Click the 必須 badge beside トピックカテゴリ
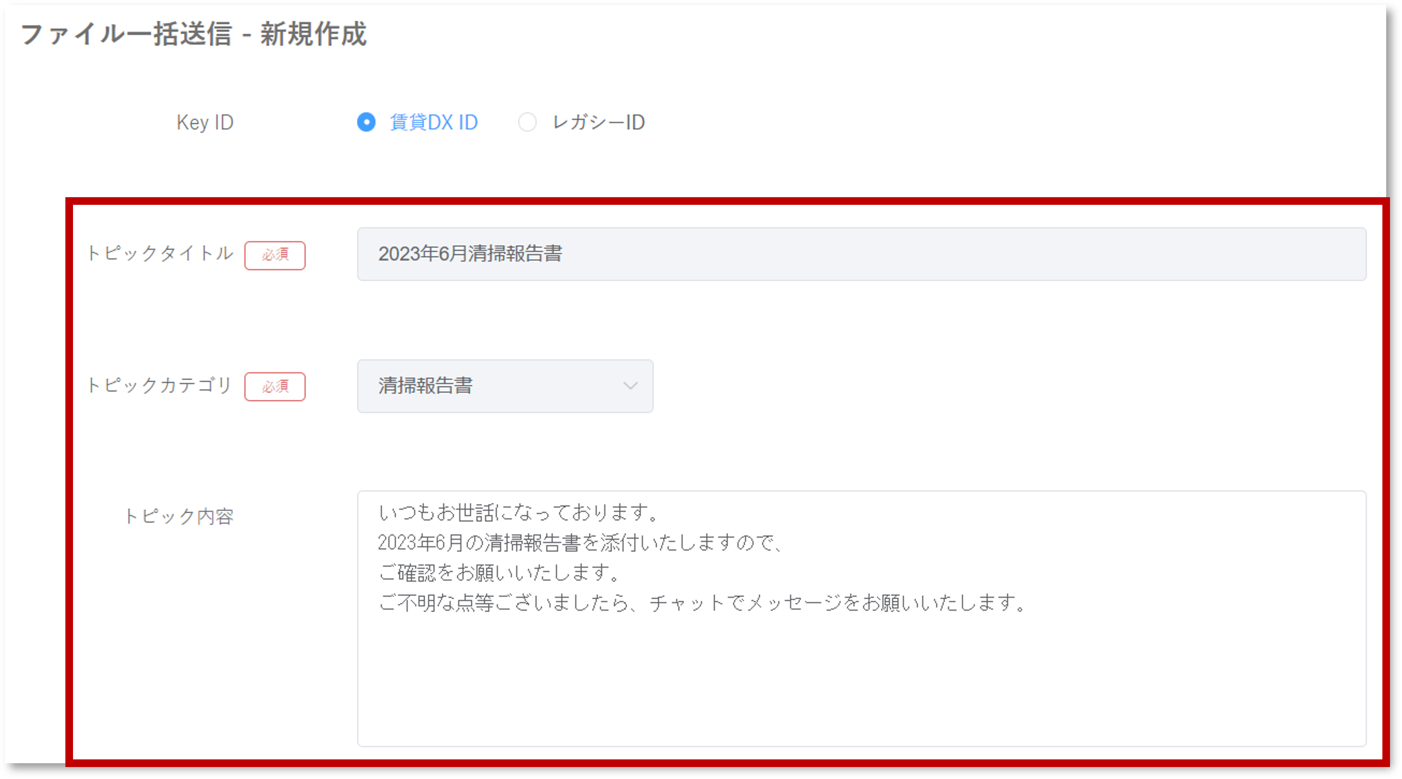The width and height of the screenshot is (1402, 779). (x=275, y=387)
